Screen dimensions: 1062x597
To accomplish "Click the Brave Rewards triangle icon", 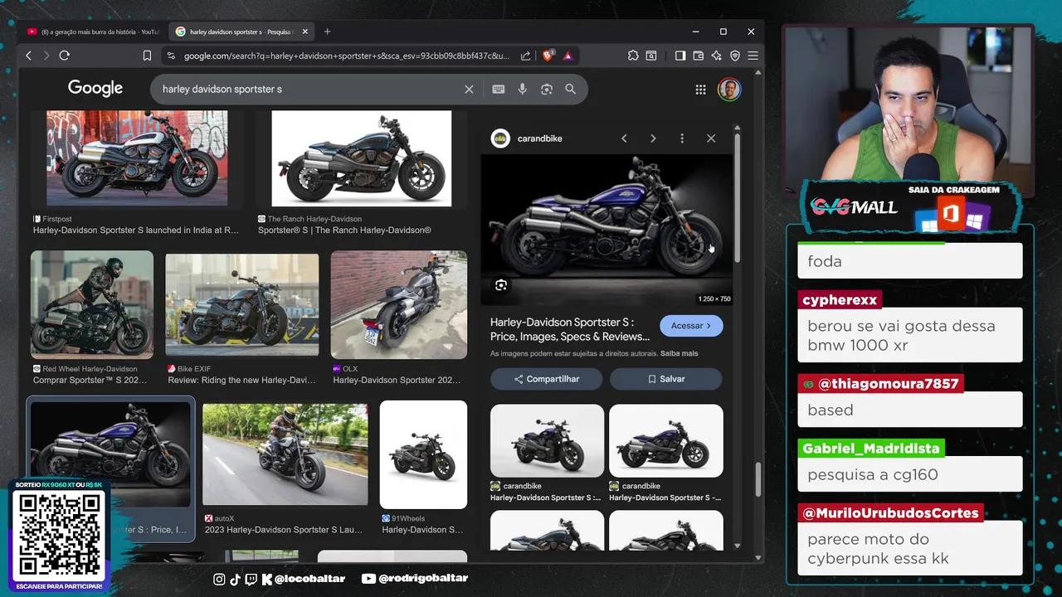I will click(x=568, y=56).
